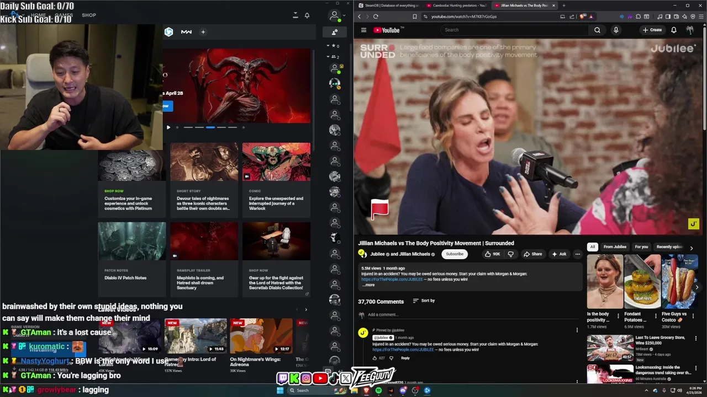Open the pinned Jubilee comment options menu
707x397 pixels.
(x=577, y=330)
